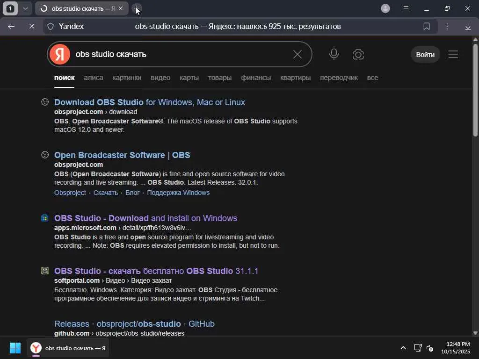Search by image with camera icon
479x359 pixels.
(x=358, y=55)
